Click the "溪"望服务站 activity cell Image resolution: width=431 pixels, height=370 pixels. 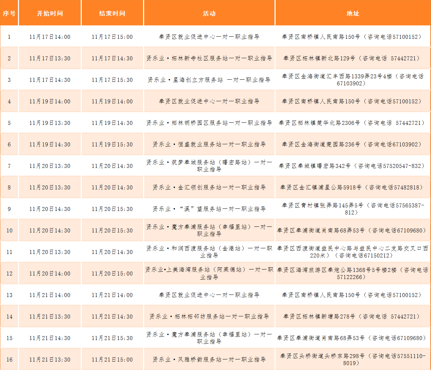coord(209,209)
